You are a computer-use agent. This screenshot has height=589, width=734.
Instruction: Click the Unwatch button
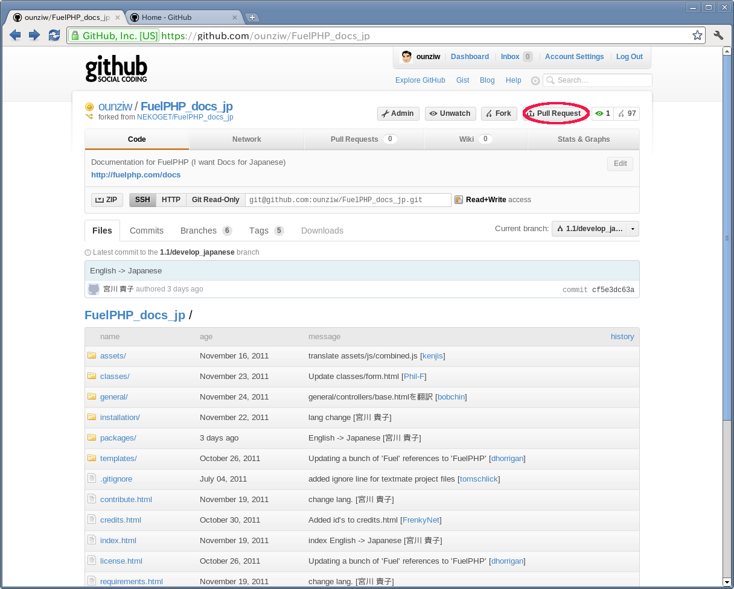coord(450,113)
